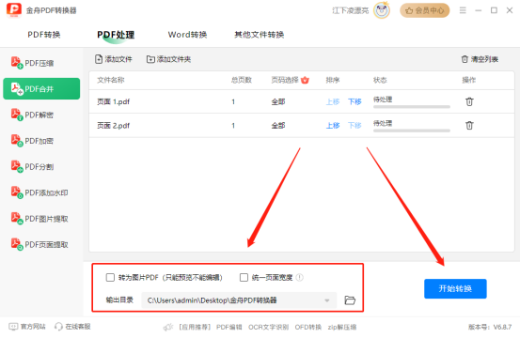
Task: Open the PDF添加水印 tool
Action: pyautogui.click(x=40, y=192)
